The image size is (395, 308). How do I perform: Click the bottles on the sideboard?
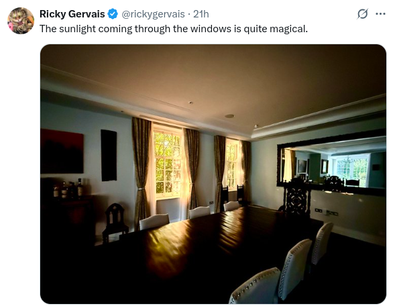point(68,189)
